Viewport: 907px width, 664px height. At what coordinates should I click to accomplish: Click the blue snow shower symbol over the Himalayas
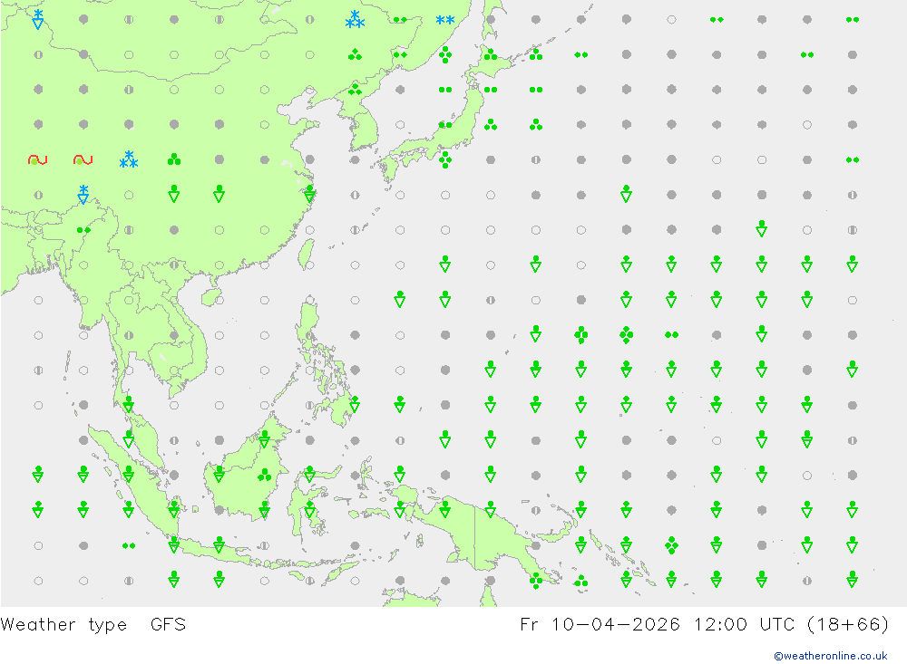[83, 195]
